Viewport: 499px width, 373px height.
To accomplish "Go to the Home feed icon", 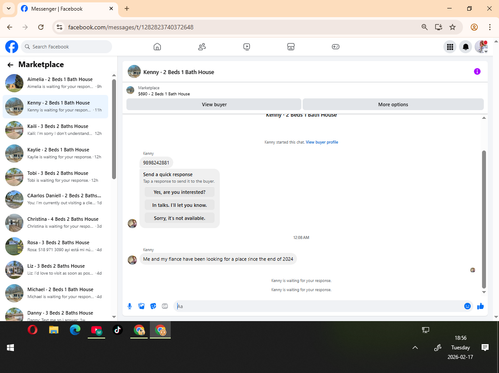I will coord(157,47).
